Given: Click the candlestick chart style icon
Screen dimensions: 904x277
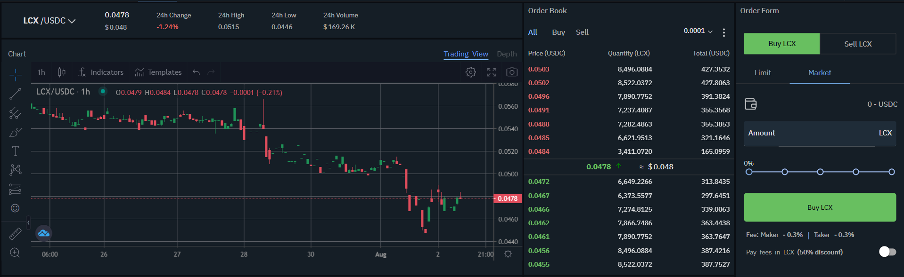Looking at the screenshot, I should click(62, 72).
